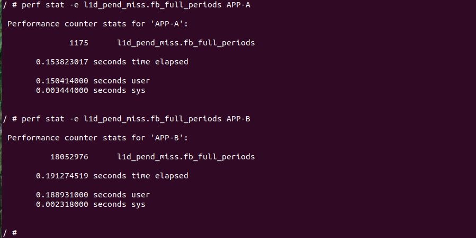Click the word 'perf' in the APP-B command

30,119
